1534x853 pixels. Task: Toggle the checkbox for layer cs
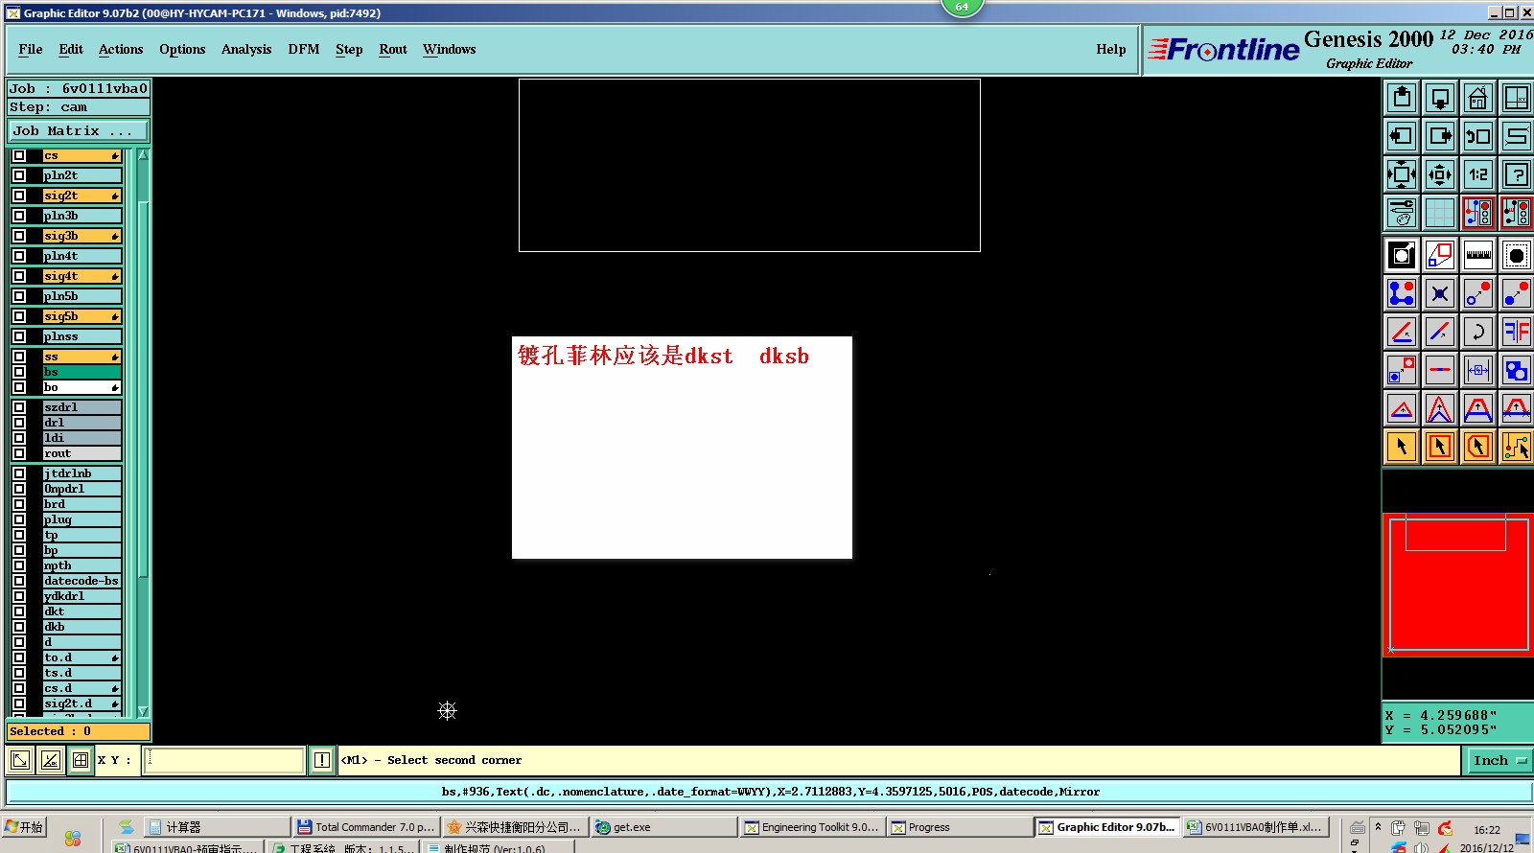pos(19,155)
